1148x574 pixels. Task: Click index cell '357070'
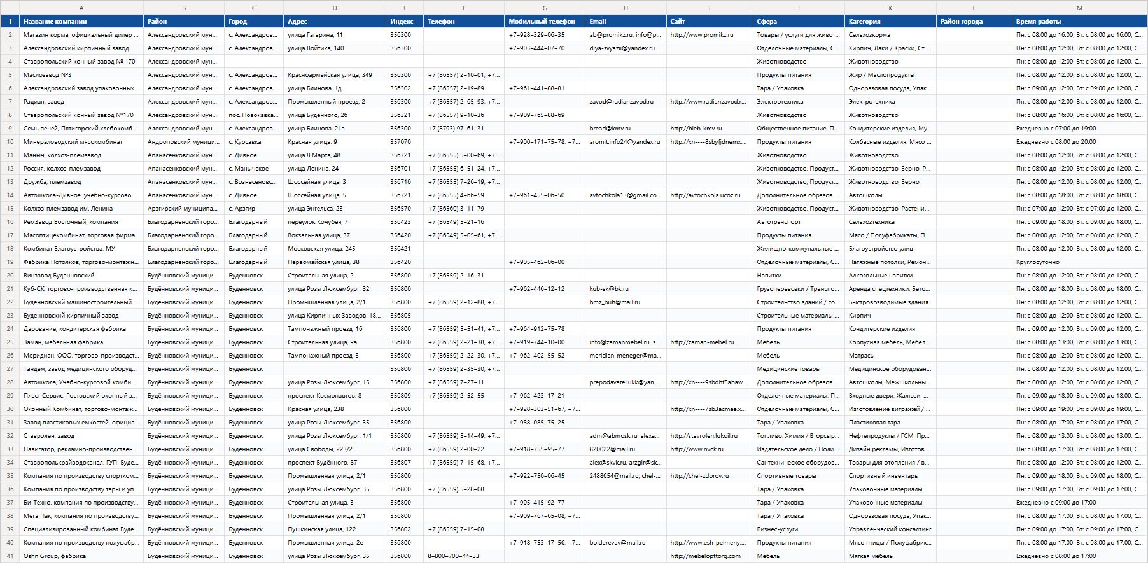[x=405, y=141]
